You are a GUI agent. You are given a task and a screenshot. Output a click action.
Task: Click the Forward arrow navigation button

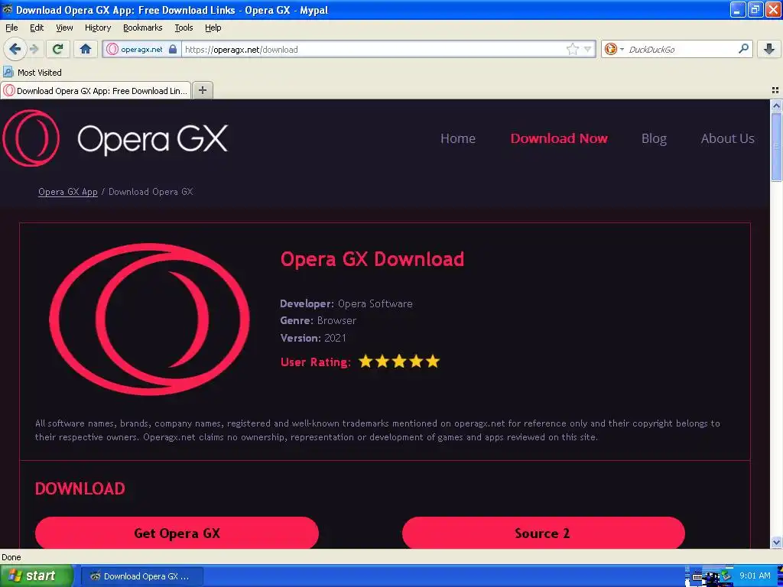tap(34, 49)
